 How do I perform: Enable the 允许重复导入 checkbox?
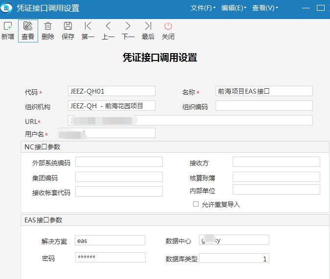point(196,204)
